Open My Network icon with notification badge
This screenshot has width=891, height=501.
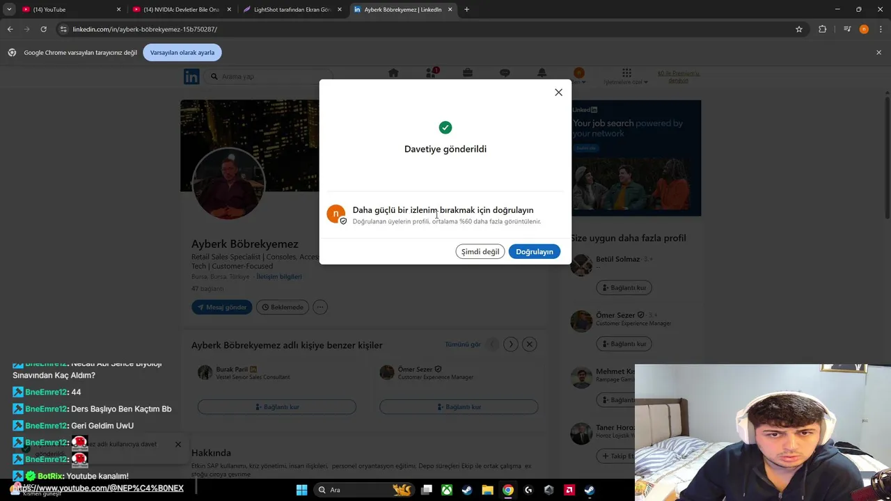(x=431, y=74)
